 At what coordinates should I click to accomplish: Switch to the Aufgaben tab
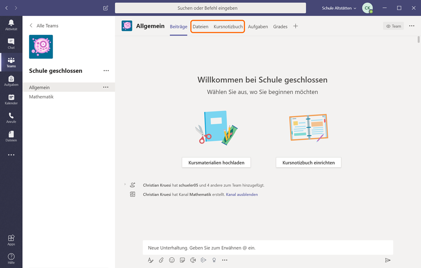click(x=258, y=26)
